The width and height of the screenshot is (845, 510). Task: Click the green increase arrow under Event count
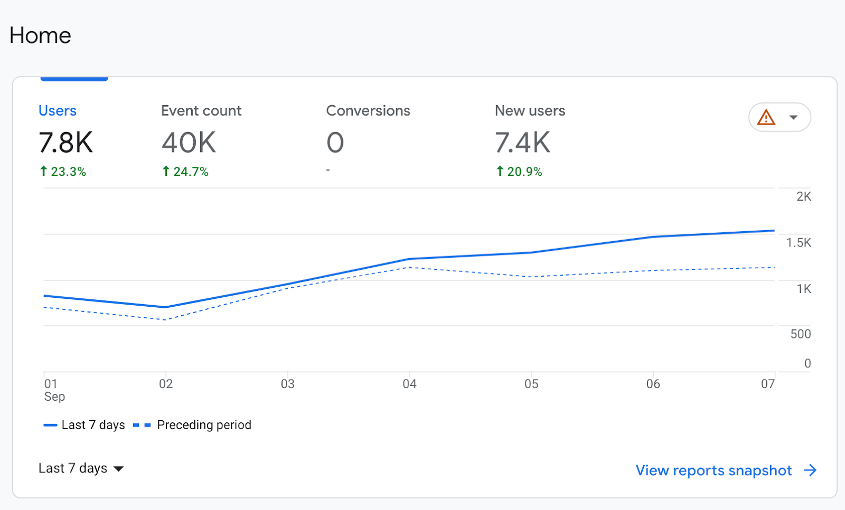pos(165,171)
